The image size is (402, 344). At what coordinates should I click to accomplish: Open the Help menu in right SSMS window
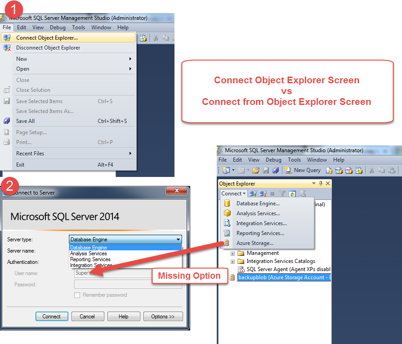click(x=339, y=160)
